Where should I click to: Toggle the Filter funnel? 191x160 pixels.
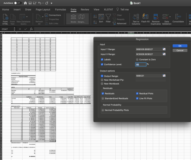108,18
